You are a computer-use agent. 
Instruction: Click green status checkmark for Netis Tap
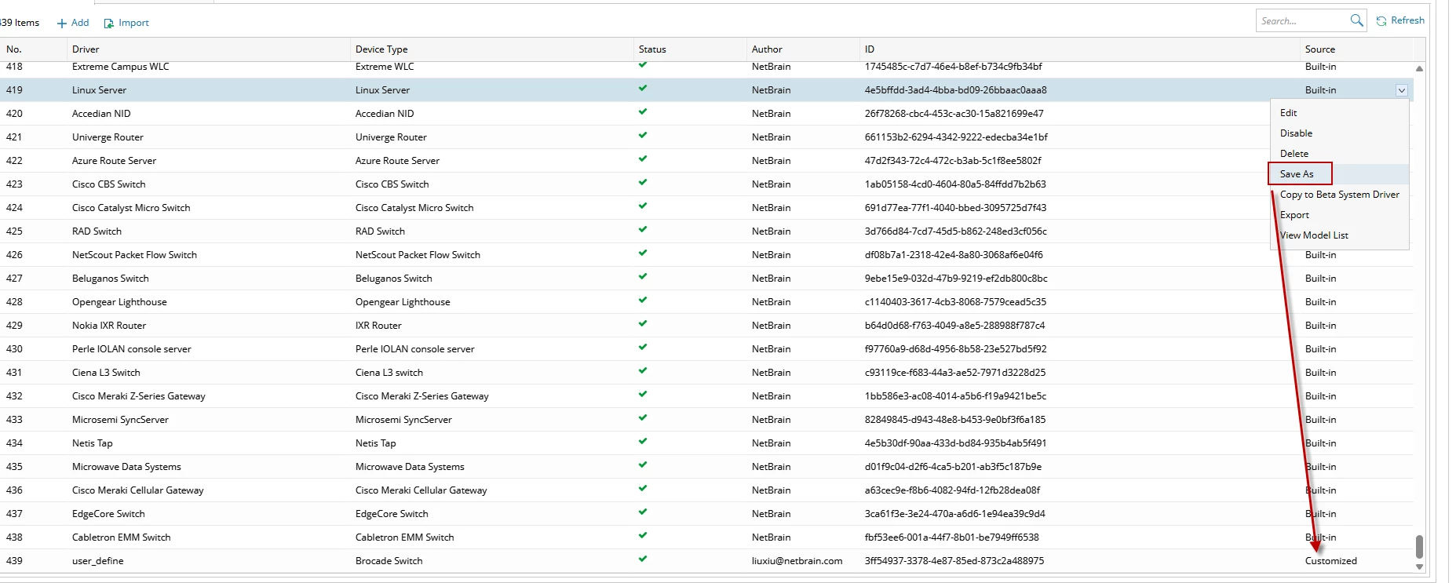(643, 442)
